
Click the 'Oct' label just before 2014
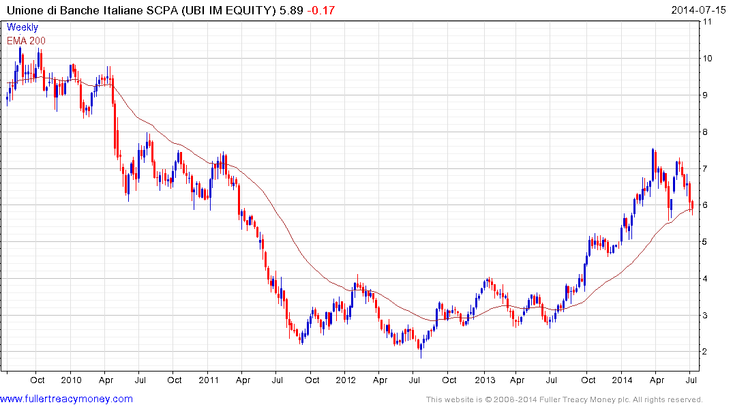[x=588, y=380]
